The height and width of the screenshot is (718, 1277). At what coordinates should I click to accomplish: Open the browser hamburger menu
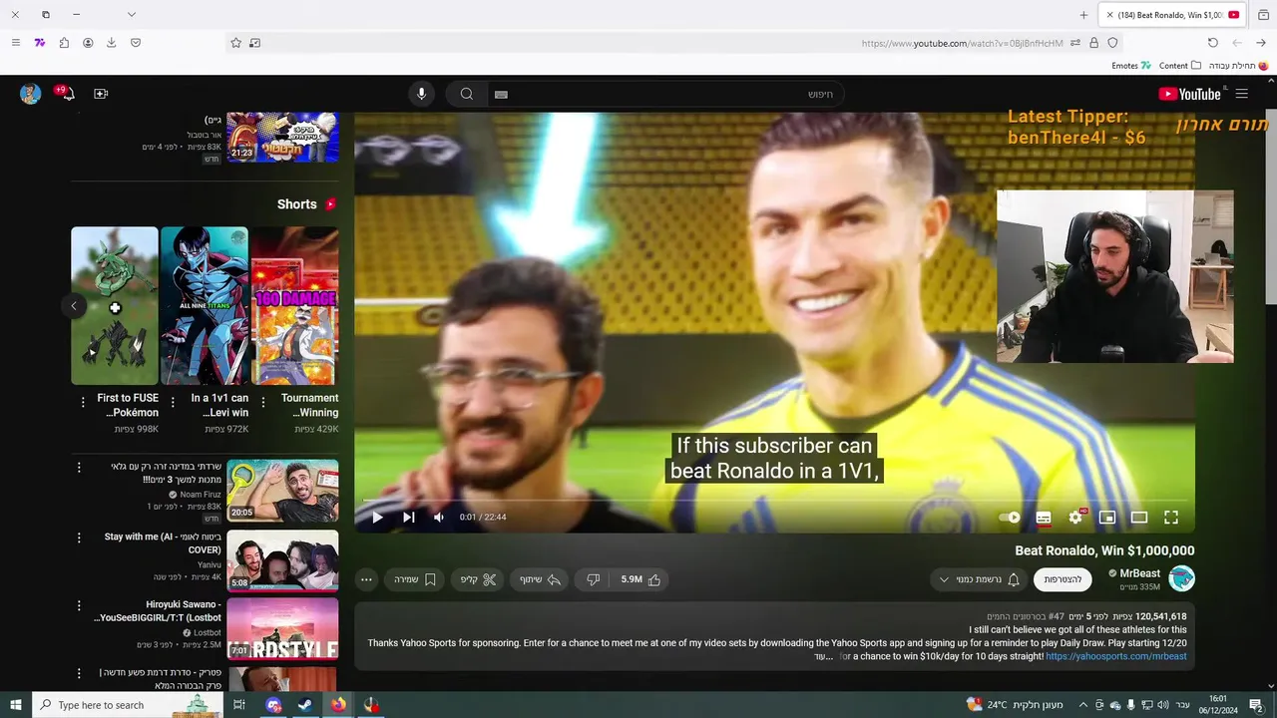[x=15, y=43]
